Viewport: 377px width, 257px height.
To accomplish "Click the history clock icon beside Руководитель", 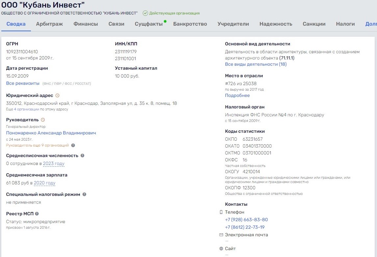I will [x=43, y=120].
